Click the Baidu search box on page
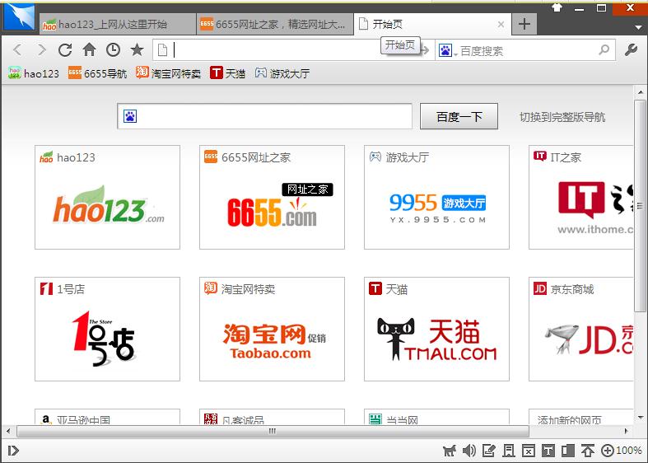Screen dimensions: 648x463 264,116
